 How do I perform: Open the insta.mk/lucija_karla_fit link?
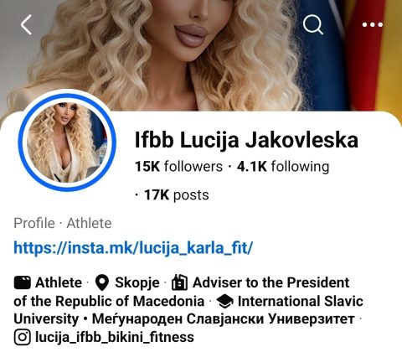point(133,248)
